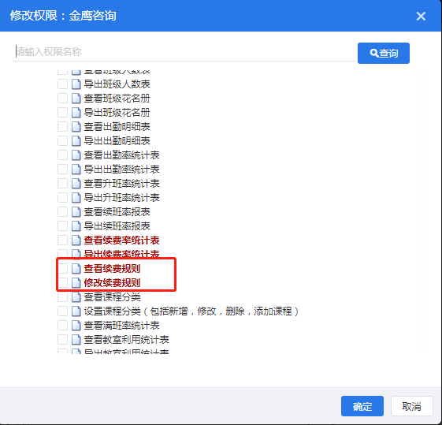
Task: Check the 修改续费规则 permission checkbox
Action: pos(62,282)
